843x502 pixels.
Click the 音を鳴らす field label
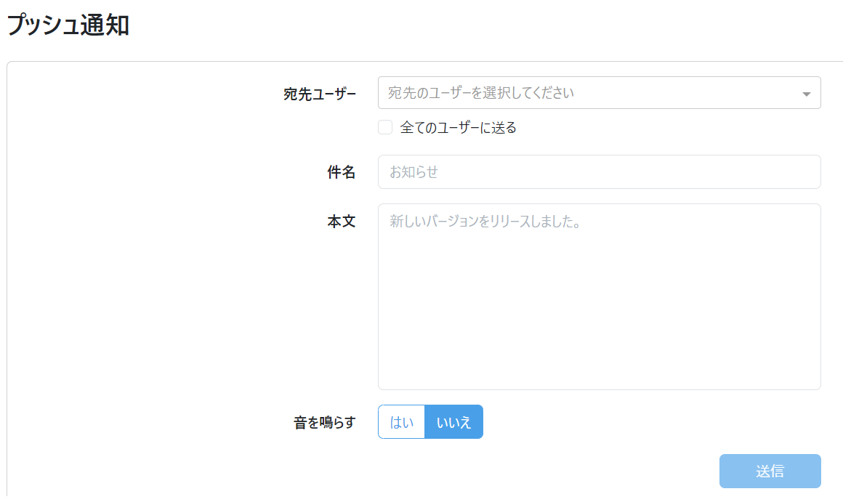324,423
